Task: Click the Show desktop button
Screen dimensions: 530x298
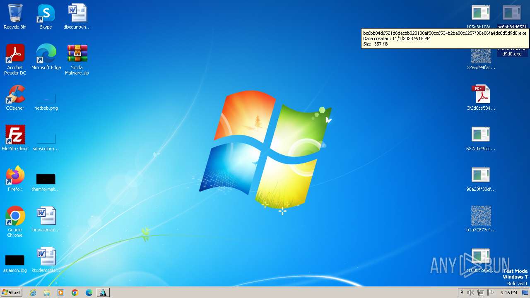Action: 525,293
